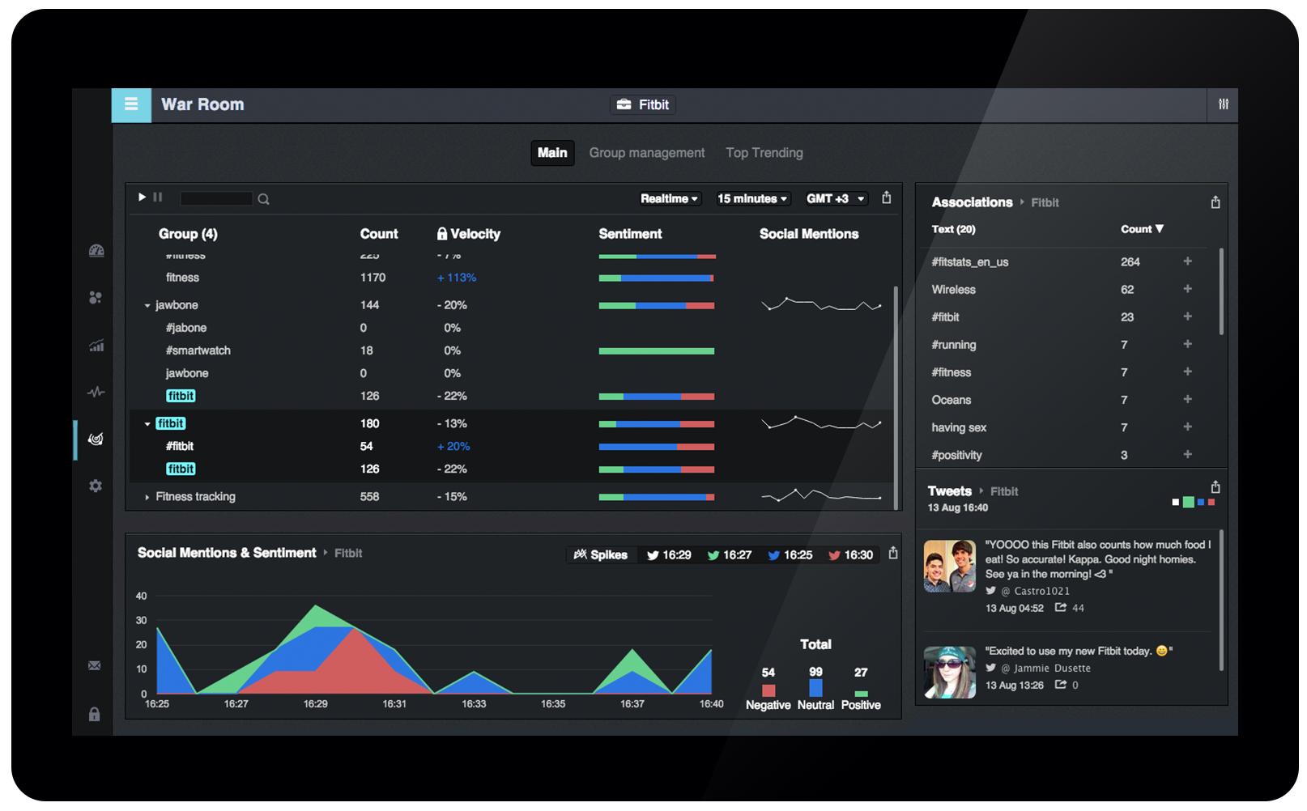
Task: Add #positivity association with plus icon
Action: [1188, 454]
